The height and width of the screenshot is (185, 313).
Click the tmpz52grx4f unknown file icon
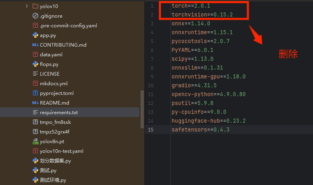[35, 132]
